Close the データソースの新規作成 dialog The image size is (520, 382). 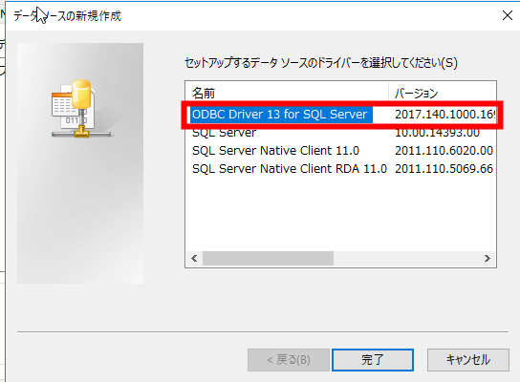coord(508,15)
